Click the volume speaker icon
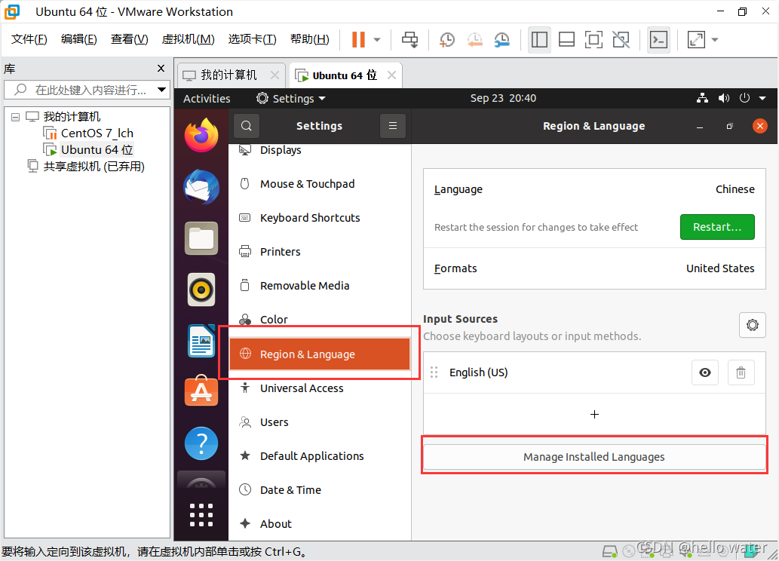Image resolution: width=779 pixels, height=561 pixels. point(724,98)
